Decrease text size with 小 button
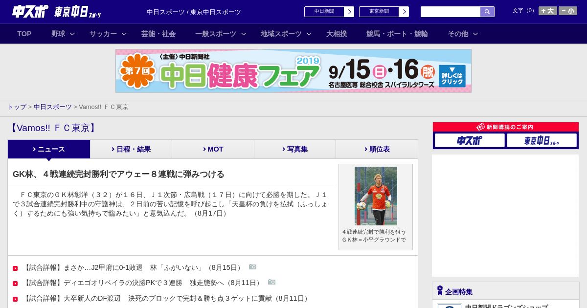 point(568,11)
